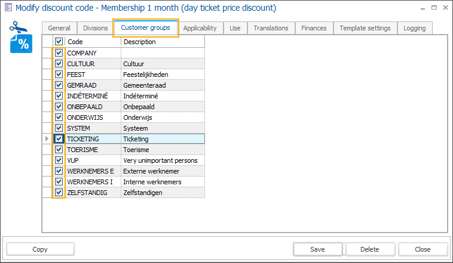Disable the VUP customer group checkbox

(59, 160)
